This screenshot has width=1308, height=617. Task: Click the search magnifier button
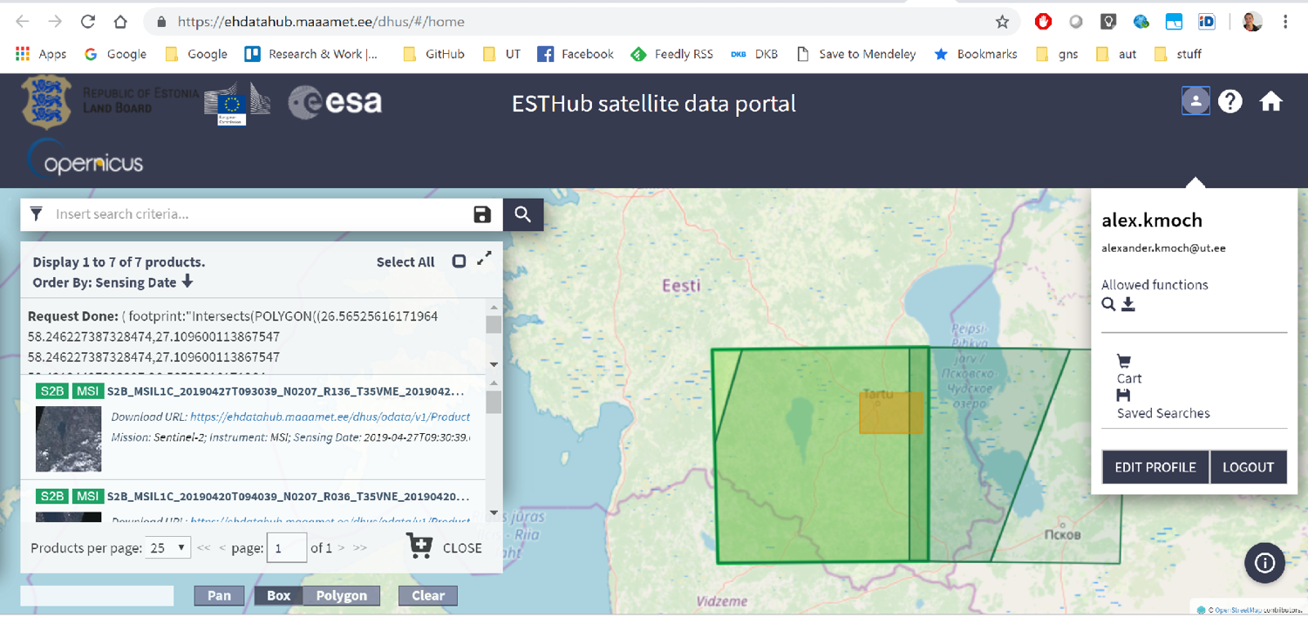point(522,214)
